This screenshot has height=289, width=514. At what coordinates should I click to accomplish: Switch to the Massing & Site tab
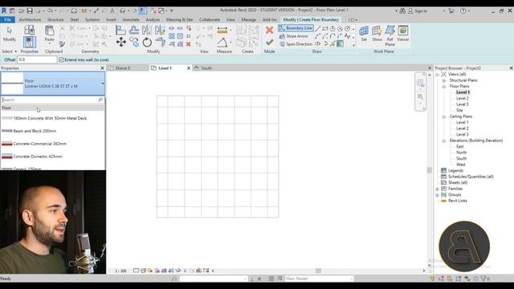point(179,19)
